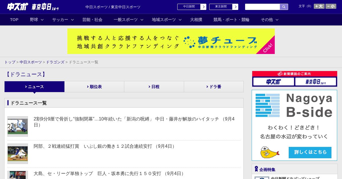
Task: Open the 地域スポーツ navigation menu
Action: 164,20
